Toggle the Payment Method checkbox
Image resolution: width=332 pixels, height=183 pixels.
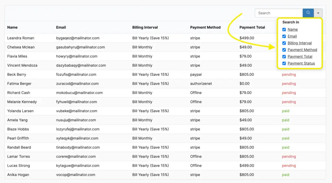(284, 50)
